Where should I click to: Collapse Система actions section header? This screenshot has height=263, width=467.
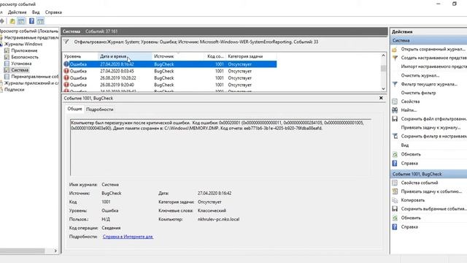pos(428,41)
